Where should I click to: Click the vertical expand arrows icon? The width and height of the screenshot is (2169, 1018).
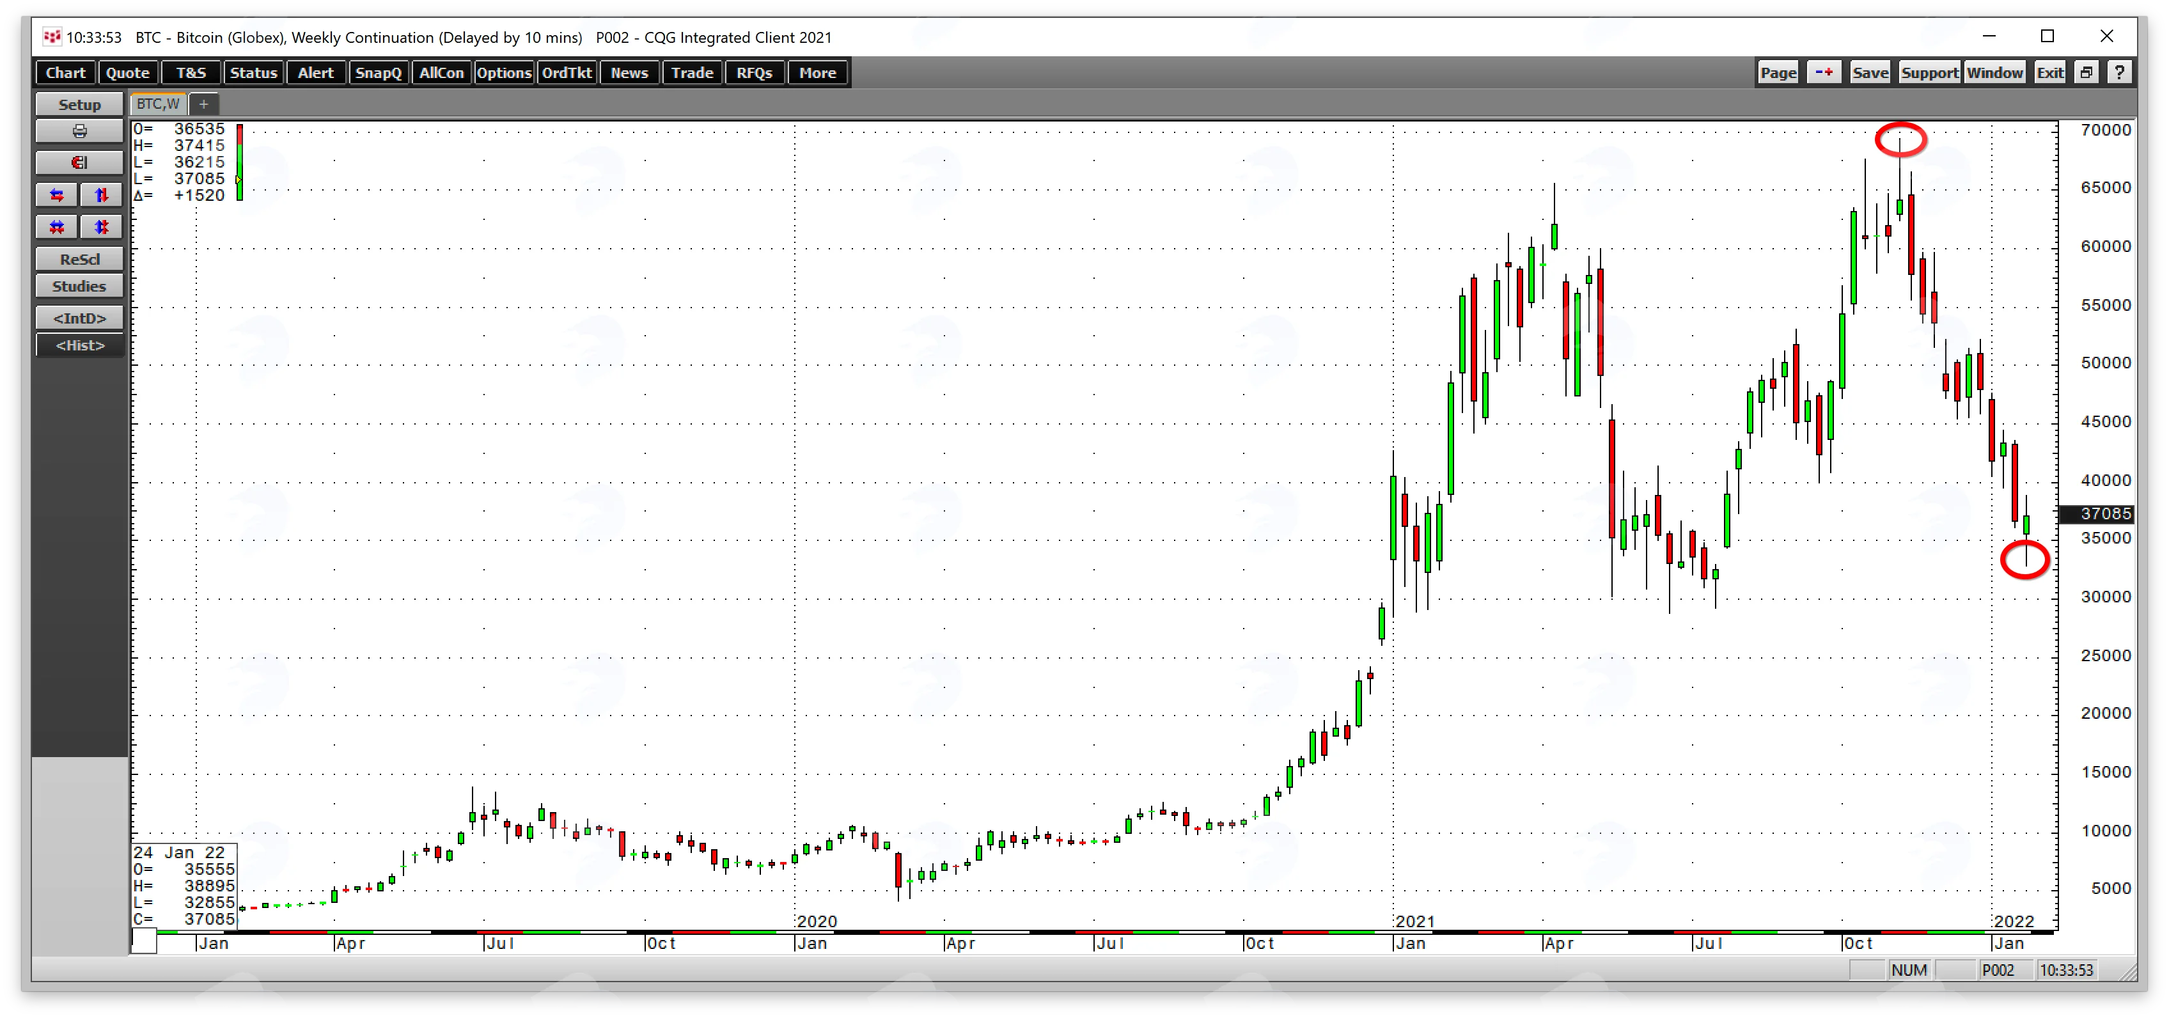(102, 195)
